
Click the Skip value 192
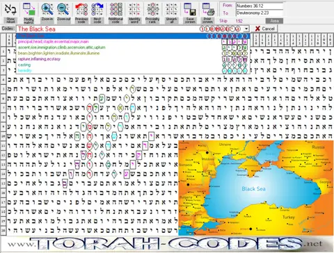[239, 21]
